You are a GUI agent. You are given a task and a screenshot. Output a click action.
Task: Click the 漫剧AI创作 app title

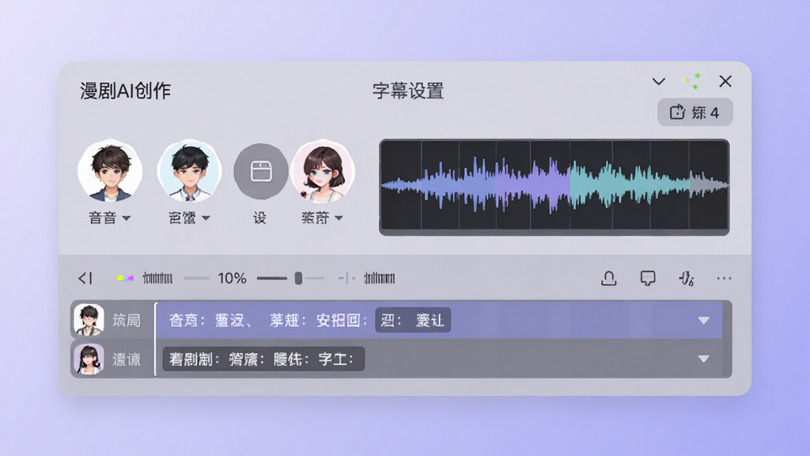126,91
